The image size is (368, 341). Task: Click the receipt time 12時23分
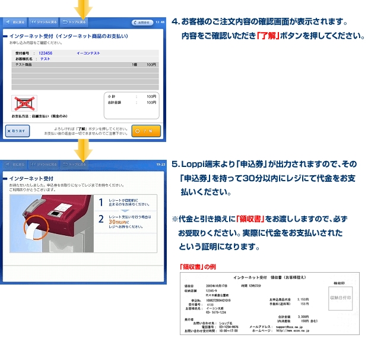[x=255, y=286]
